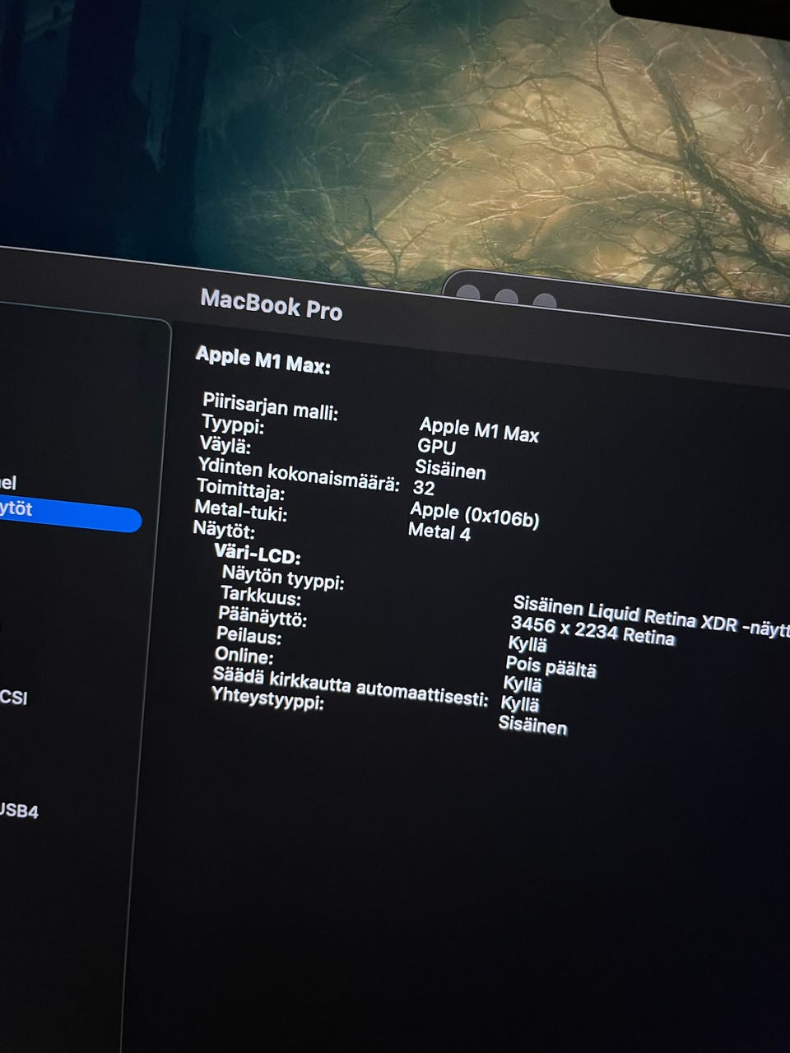Click the Näytöt: label in details
This screenshot has height=1053, width=790.
click(223, 530)
